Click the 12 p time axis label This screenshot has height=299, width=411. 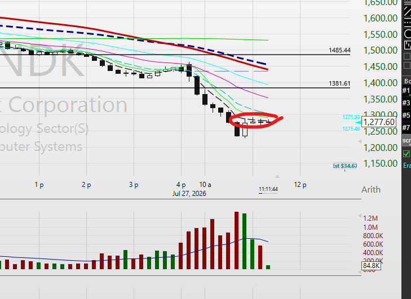(x=300, y=185)
